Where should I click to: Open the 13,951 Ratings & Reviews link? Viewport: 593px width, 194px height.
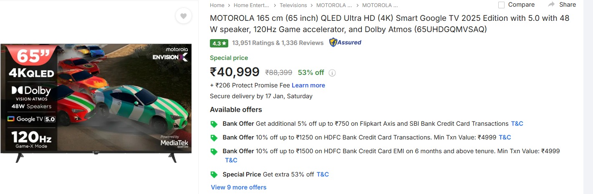pyautogui.click(x=278, y=43)
